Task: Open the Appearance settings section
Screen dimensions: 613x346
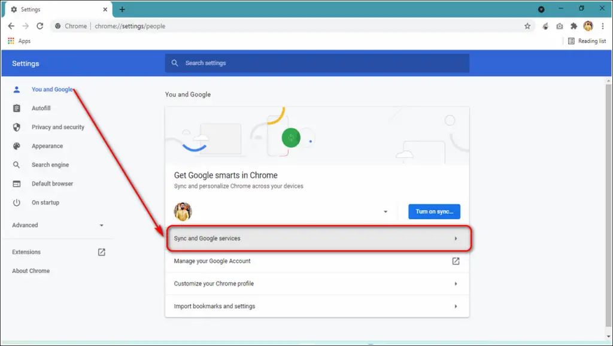Action: pos(47,146)
